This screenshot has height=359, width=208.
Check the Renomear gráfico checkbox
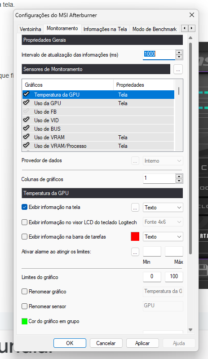pyautogui.click(x=25, y=292)
